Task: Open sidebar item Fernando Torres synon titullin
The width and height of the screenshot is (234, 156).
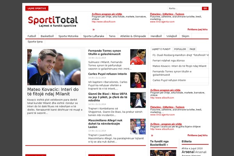Action: point(172,73)
